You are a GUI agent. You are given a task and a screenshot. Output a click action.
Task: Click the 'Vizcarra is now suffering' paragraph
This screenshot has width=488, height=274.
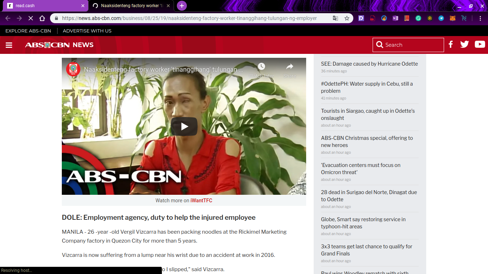pos(168,255)
